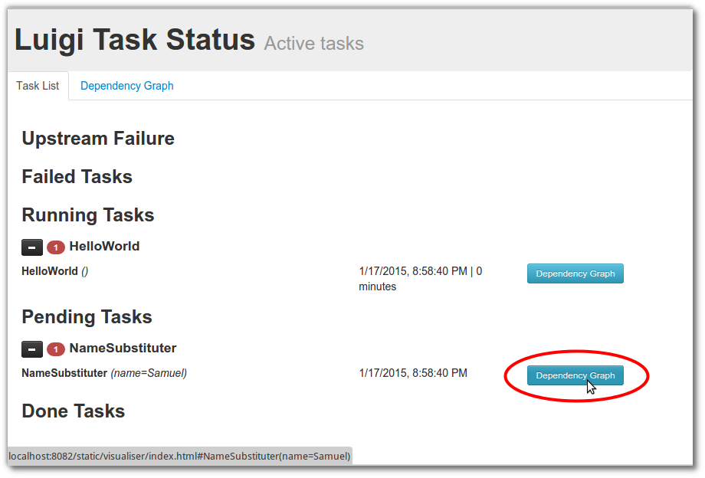
Task: Collapse the NameSubstituter group with minus button
Action: pos(32,349)
